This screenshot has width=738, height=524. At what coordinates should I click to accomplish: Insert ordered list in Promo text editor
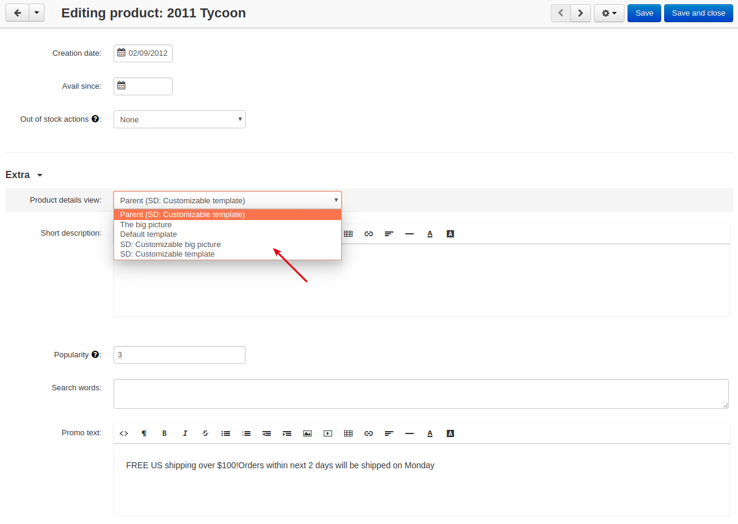point(246,433)
